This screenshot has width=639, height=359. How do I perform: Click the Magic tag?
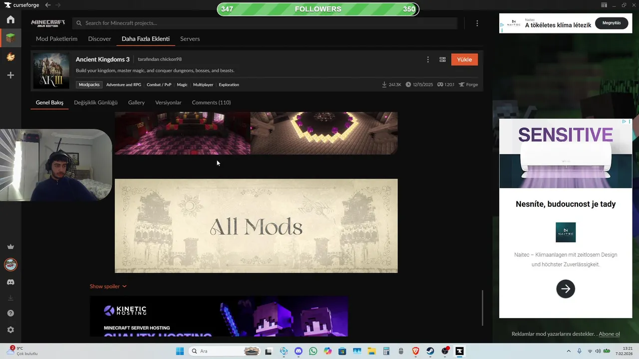pos(182,85)
